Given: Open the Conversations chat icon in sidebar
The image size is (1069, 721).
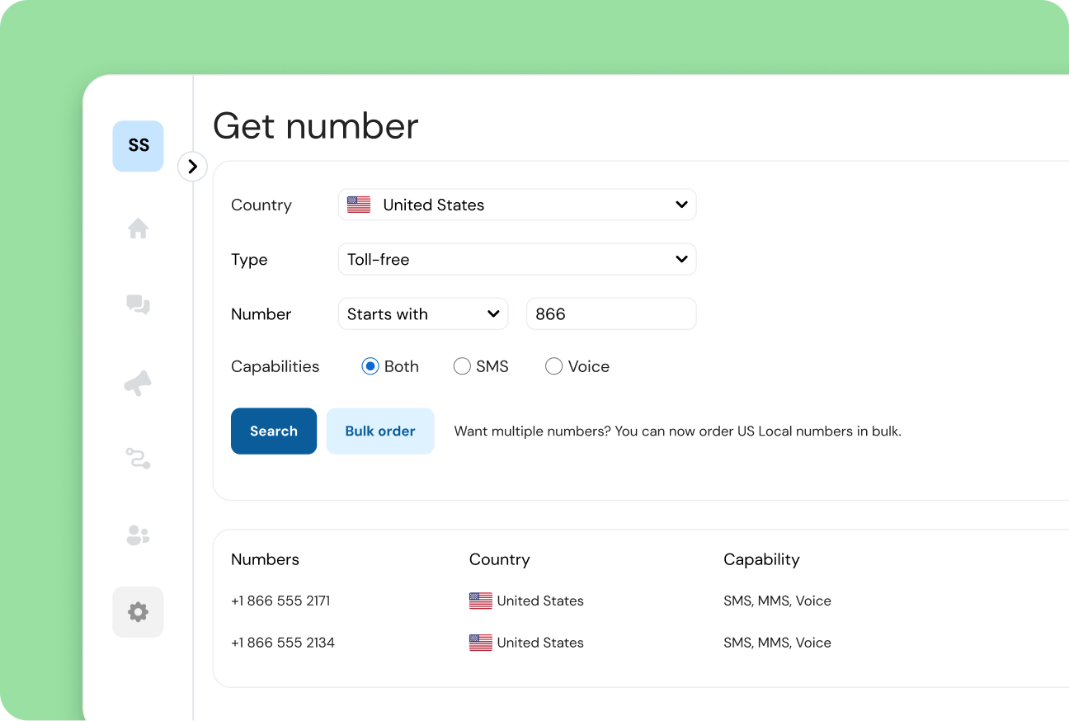Looking at the screenshot, I should coord(138,305).
